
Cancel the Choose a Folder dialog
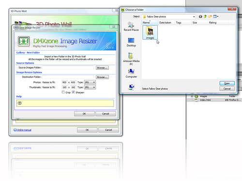pos(227,89)
